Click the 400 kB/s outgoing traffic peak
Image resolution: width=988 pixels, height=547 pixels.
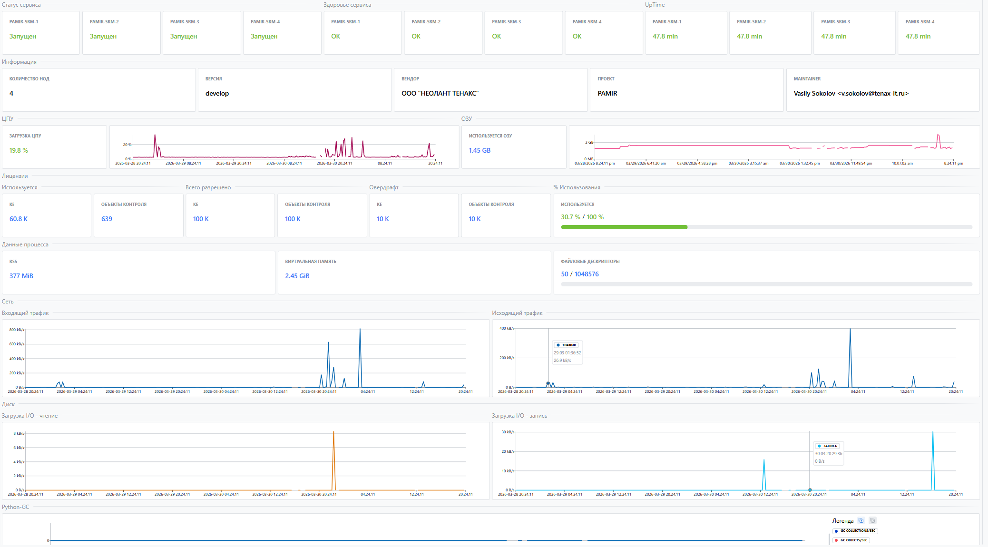(x=850, y=330)
